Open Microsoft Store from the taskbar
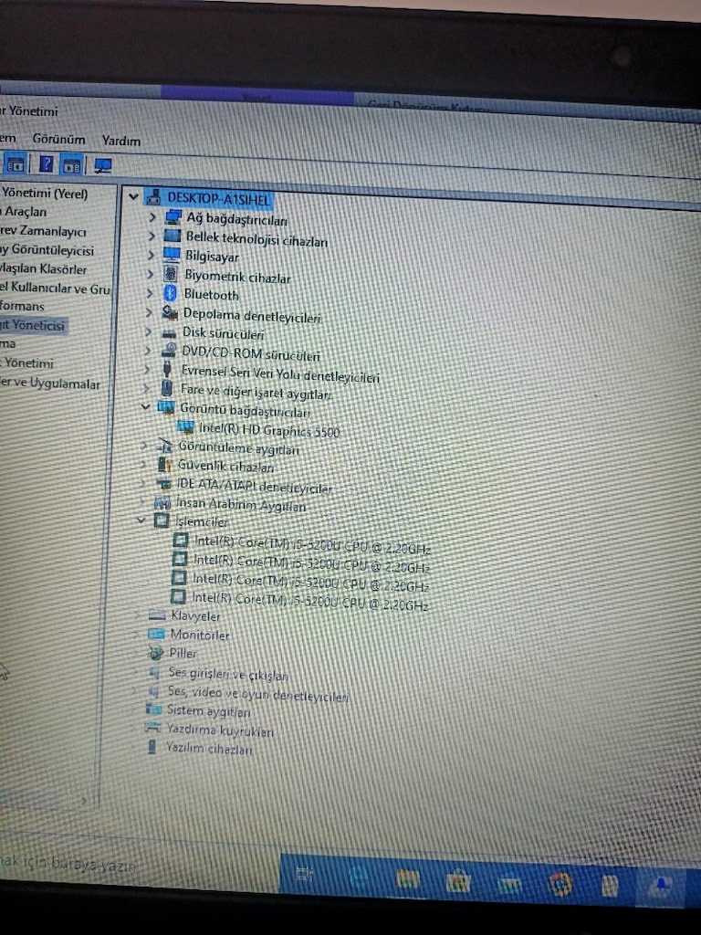 point(458,882)
